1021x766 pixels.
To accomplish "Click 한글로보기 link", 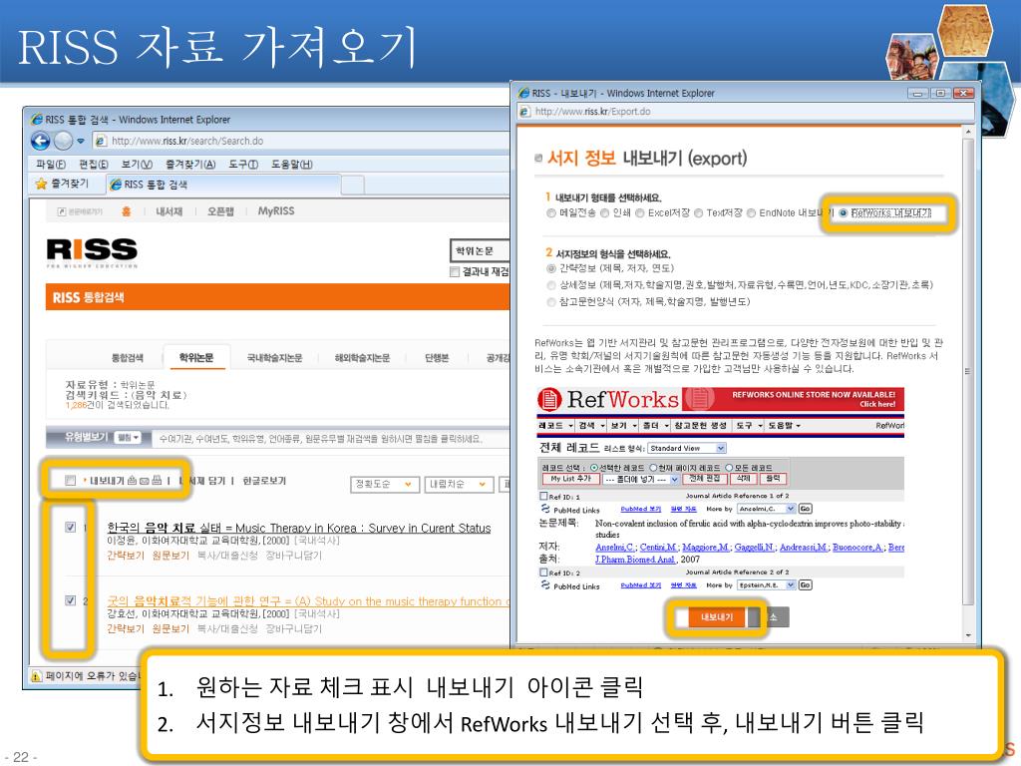I will coord(263,481).
